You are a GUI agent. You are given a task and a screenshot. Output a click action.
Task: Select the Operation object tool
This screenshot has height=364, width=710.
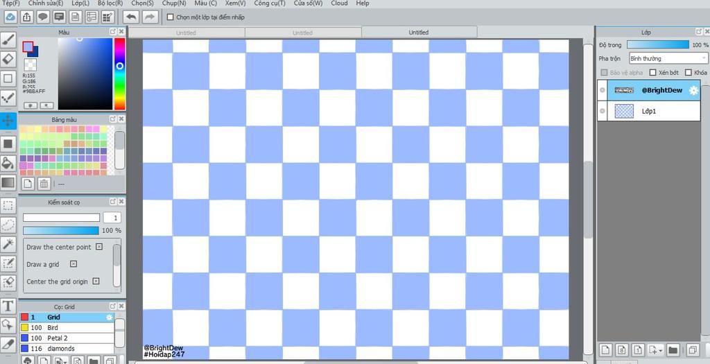point(8,324)
